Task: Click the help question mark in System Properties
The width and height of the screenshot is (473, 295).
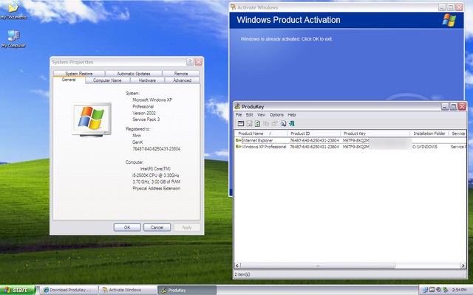Action: 190,62
